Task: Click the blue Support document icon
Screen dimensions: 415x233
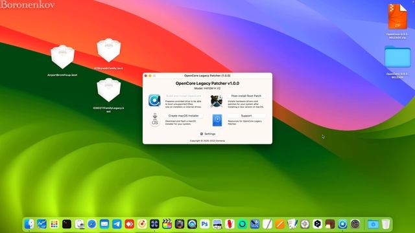Action: point(217,120)
